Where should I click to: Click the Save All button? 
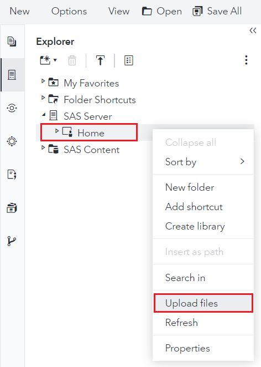pyautogui.click(x=217, y=11)
